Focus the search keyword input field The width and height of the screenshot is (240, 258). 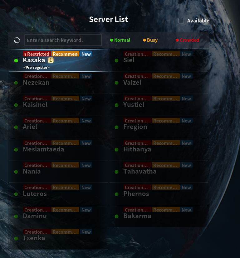(63, 40)
